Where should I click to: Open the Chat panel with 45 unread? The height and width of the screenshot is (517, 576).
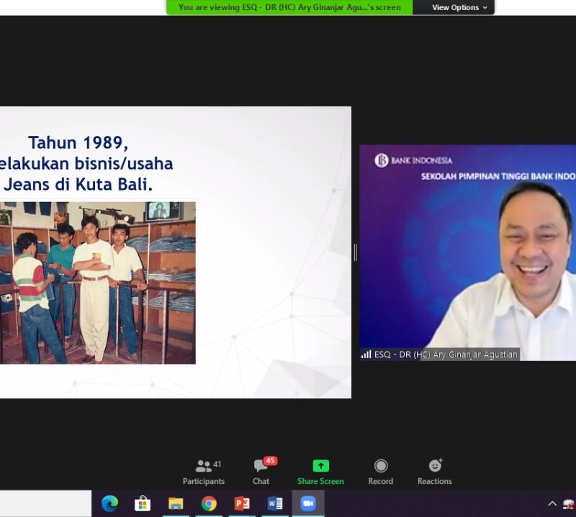[261, 472]
